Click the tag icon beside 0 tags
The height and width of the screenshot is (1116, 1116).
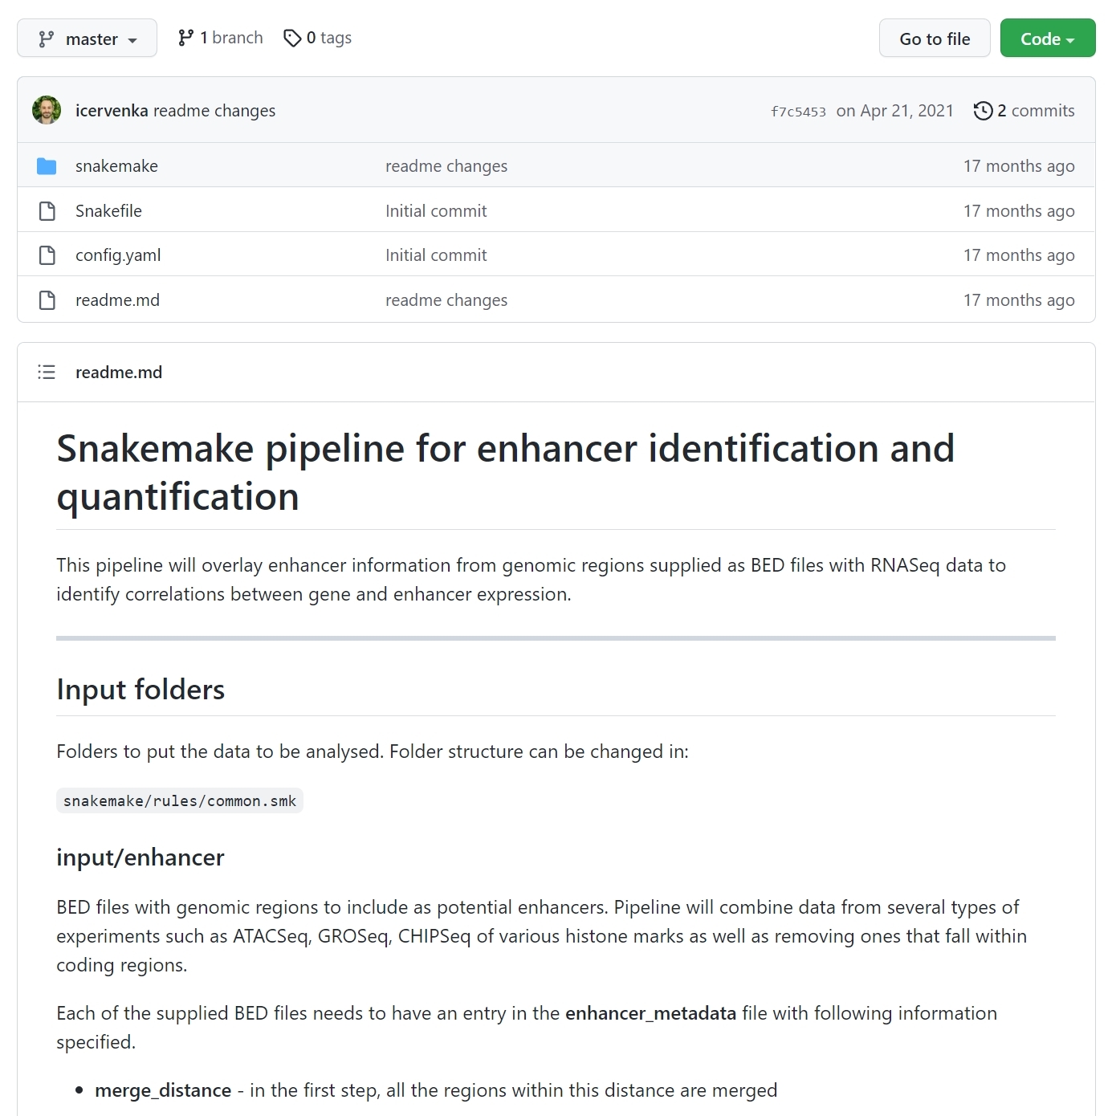pyautogui.click(x=292, y=38)
